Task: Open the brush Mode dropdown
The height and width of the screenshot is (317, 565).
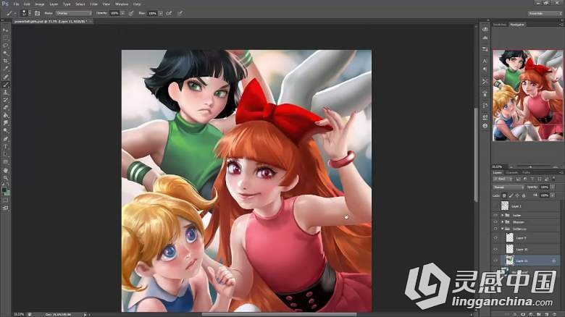Action: pos(74,13)
